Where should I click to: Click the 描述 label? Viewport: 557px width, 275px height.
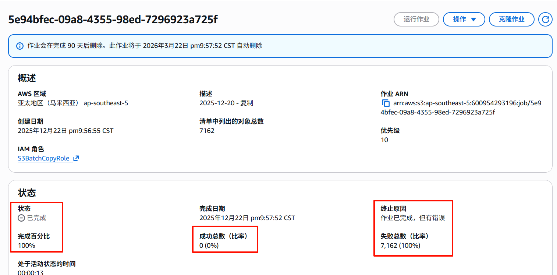click(x=206, y=94)
